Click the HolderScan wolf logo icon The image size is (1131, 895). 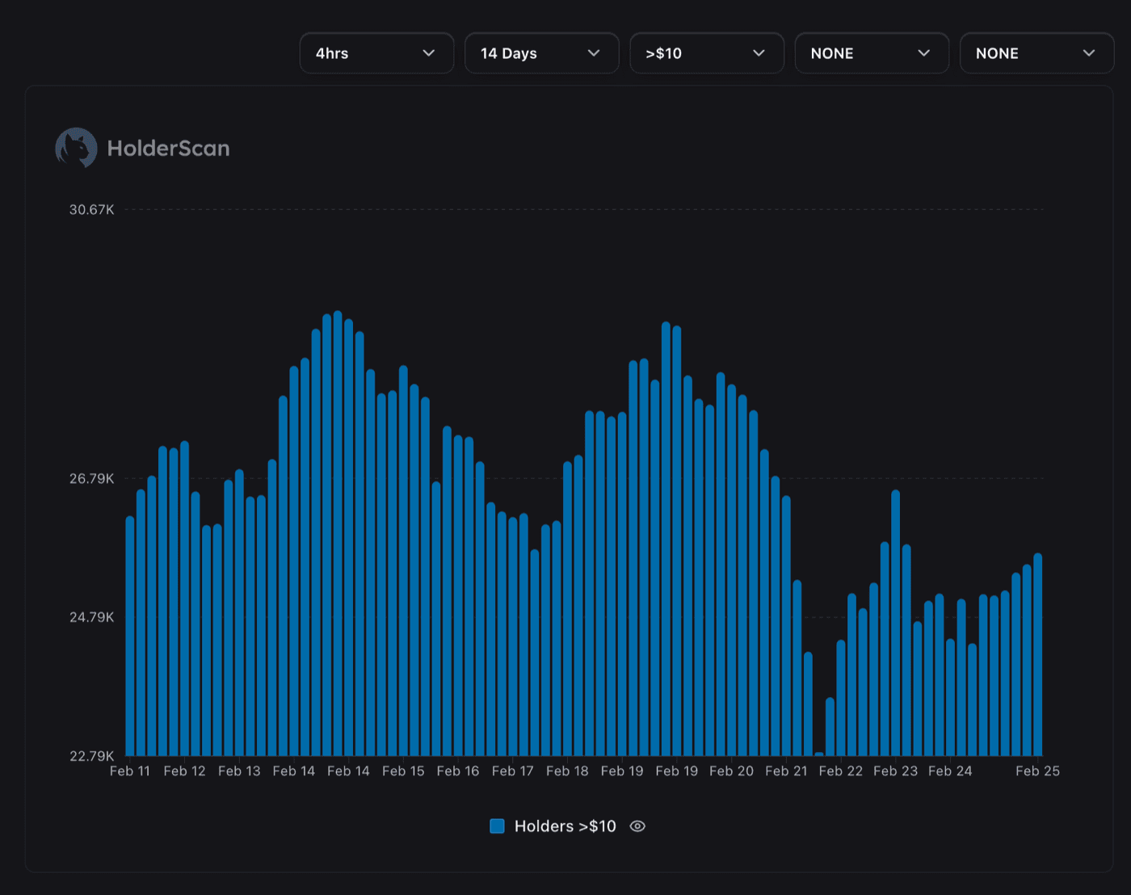click(x=76, y=148)
